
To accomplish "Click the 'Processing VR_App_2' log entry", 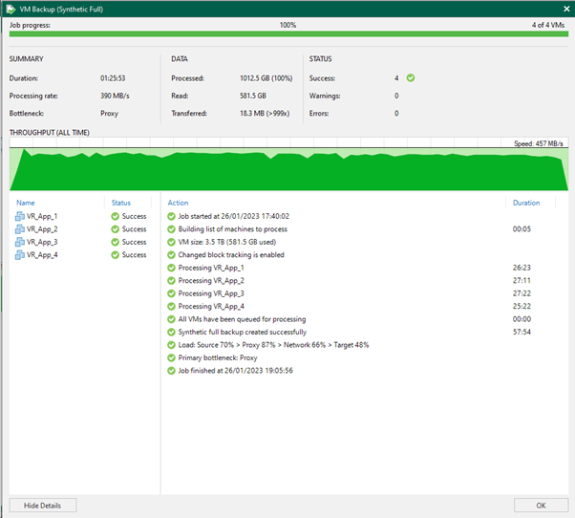I will [x=211, y=281].
